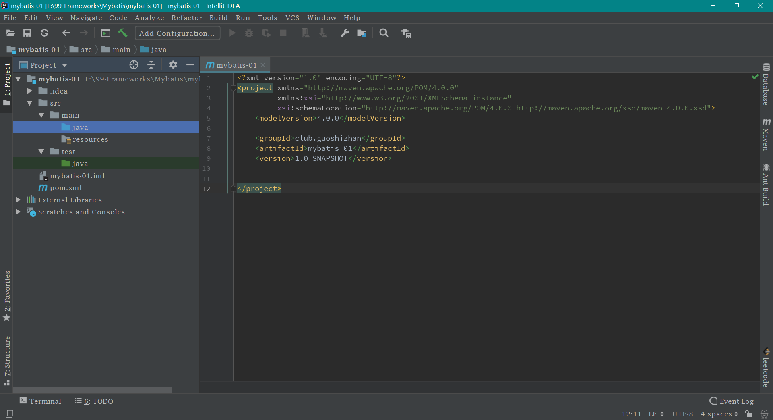
Task: Open the Project view dropdown
Action: pyautogui.click(x=64, y=65)
